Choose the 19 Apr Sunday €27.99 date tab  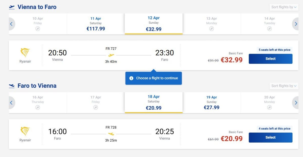tap(212, 103)
